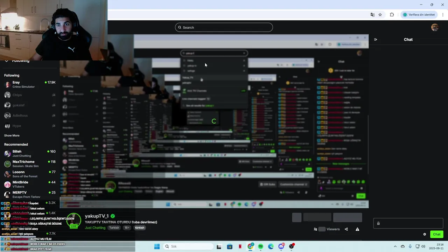Open Discord from taskbar

click(x=281, y=246)
